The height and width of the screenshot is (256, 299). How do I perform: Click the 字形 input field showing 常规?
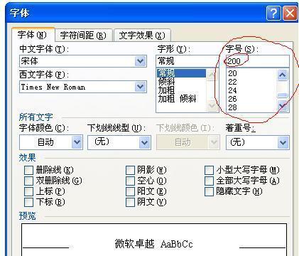click(187, 61)
